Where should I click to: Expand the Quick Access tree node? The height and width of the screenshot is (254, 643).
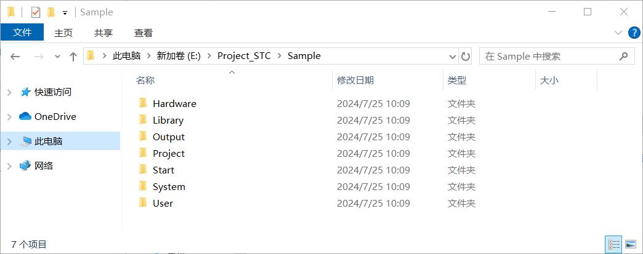coord(9,93)
